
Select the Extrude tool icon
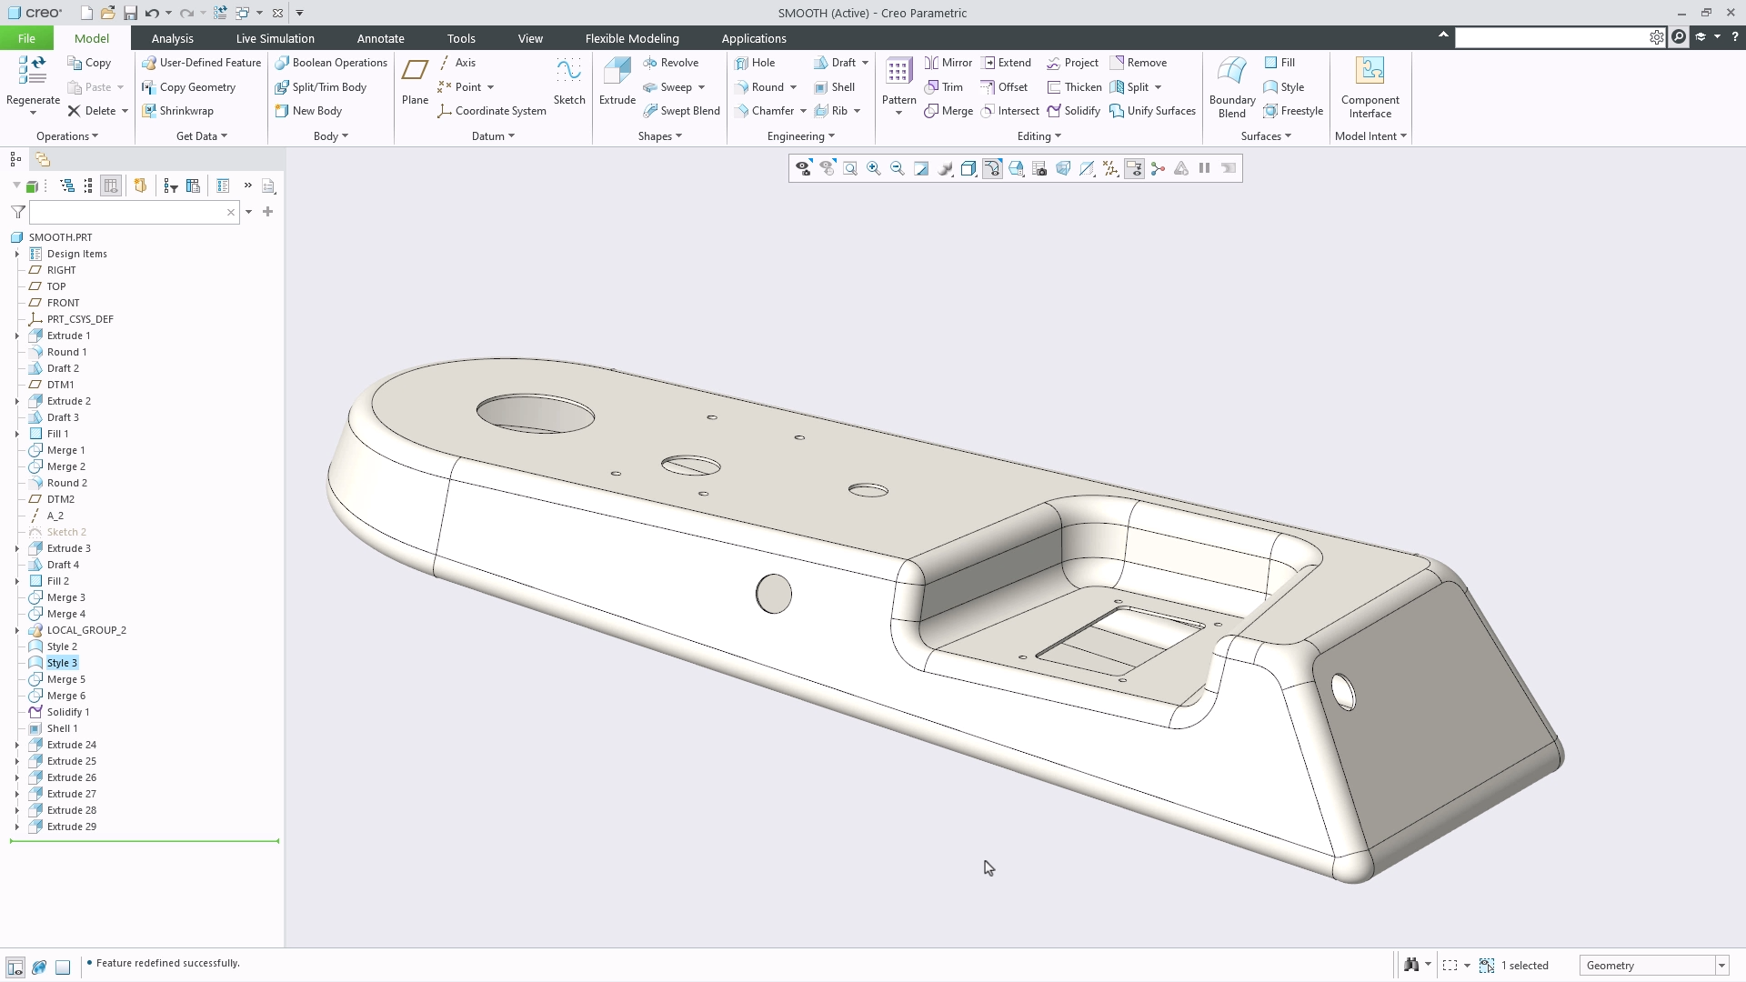(617, 71)
